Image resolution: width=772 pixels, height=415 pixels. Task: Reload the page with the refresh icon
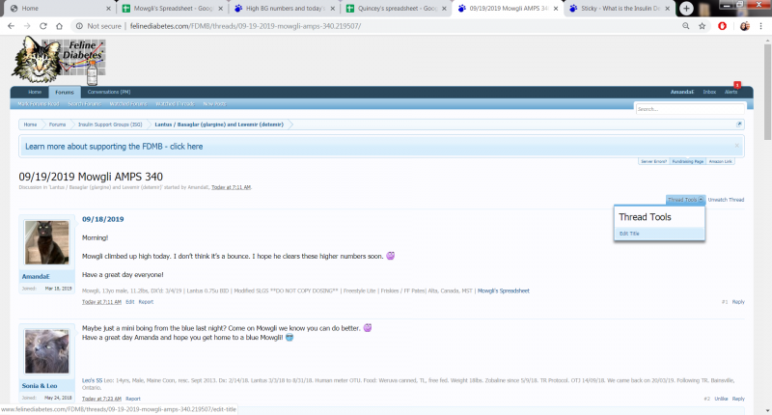tap(47, 26)
